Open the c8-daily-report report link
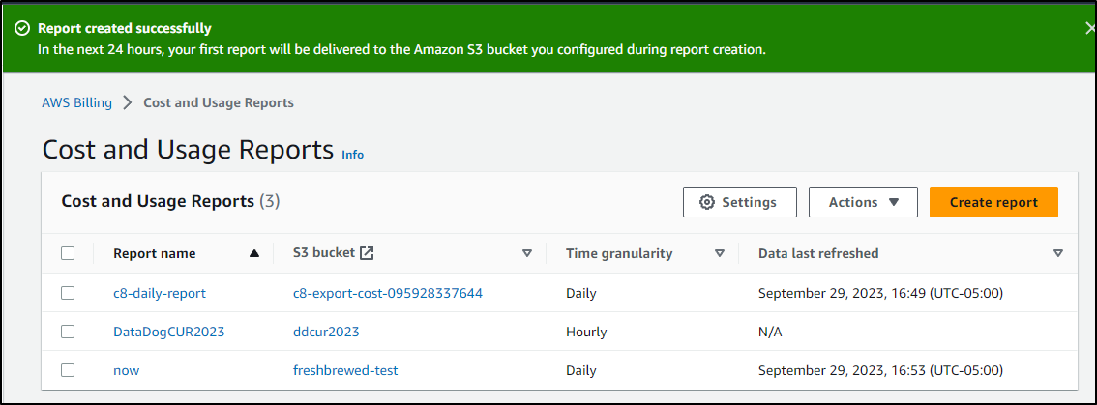Screen dimensions: 1097x405 pyautogui.click(x=160, y=293)
